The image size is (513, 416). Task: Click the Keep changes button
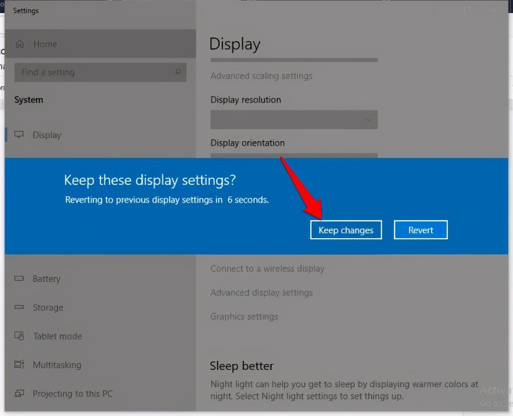(x=345, y=230)
